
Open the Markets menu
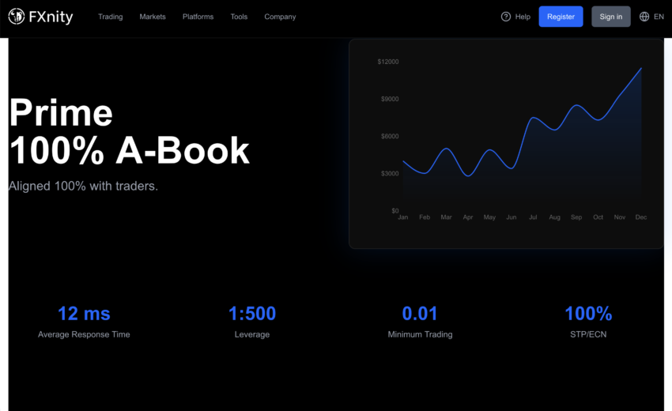(153, 17)
